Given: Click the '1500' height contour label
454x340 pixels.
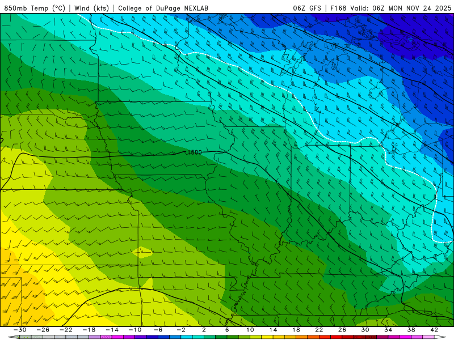Looking at the screenshot, I should 195,152.
